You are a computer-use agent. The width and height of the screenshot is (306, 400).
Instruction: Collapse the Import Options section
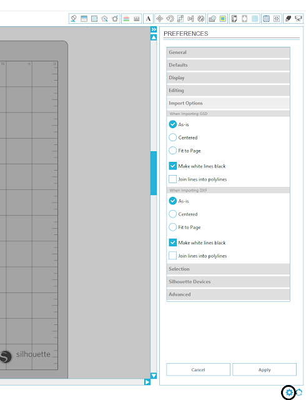coord(228,103)
